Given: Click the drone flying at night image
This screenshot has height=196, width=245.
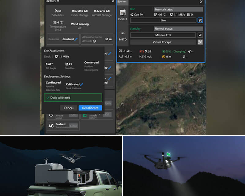Looking at the screenshot, I should pyautogui.click(x=184, y=166).
